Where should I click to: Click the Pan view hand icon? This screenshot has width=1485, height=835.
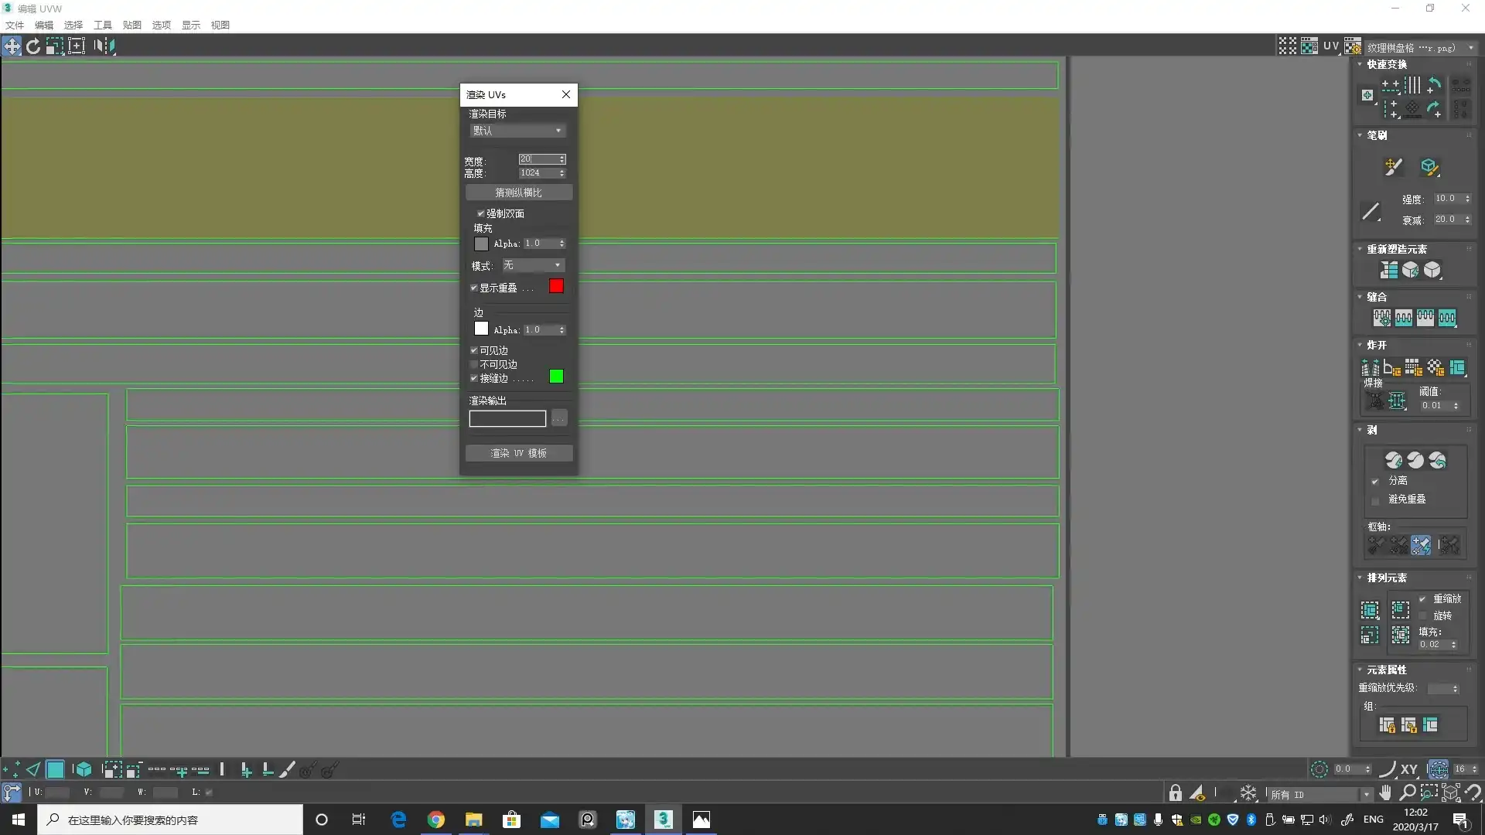click(x=1385, y=792)
